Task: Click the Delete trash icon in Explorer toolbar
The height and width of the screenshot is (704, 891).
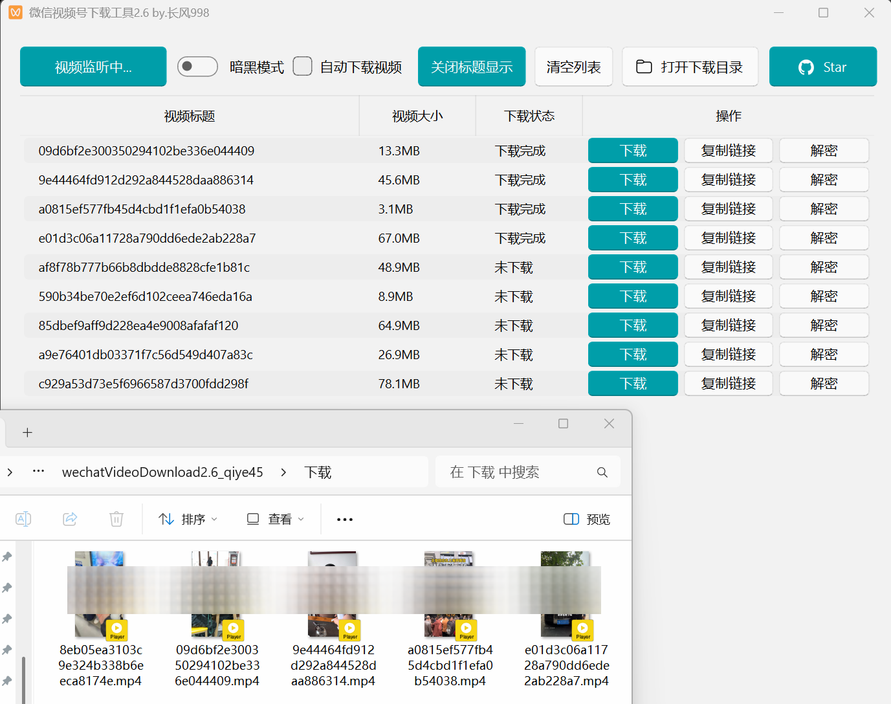Action: pos(116,518)
